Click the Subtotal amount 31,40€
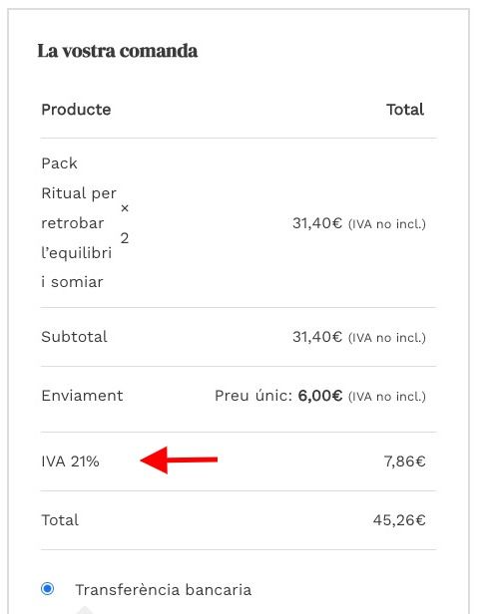Image resolution: width=491 pixels, height=614 pixels. [317, 337]
